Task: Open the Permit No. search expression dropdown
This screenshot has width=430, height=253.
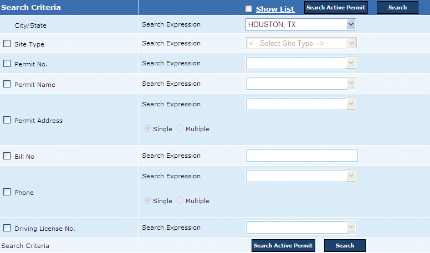Action: click(x=300, y=63)
